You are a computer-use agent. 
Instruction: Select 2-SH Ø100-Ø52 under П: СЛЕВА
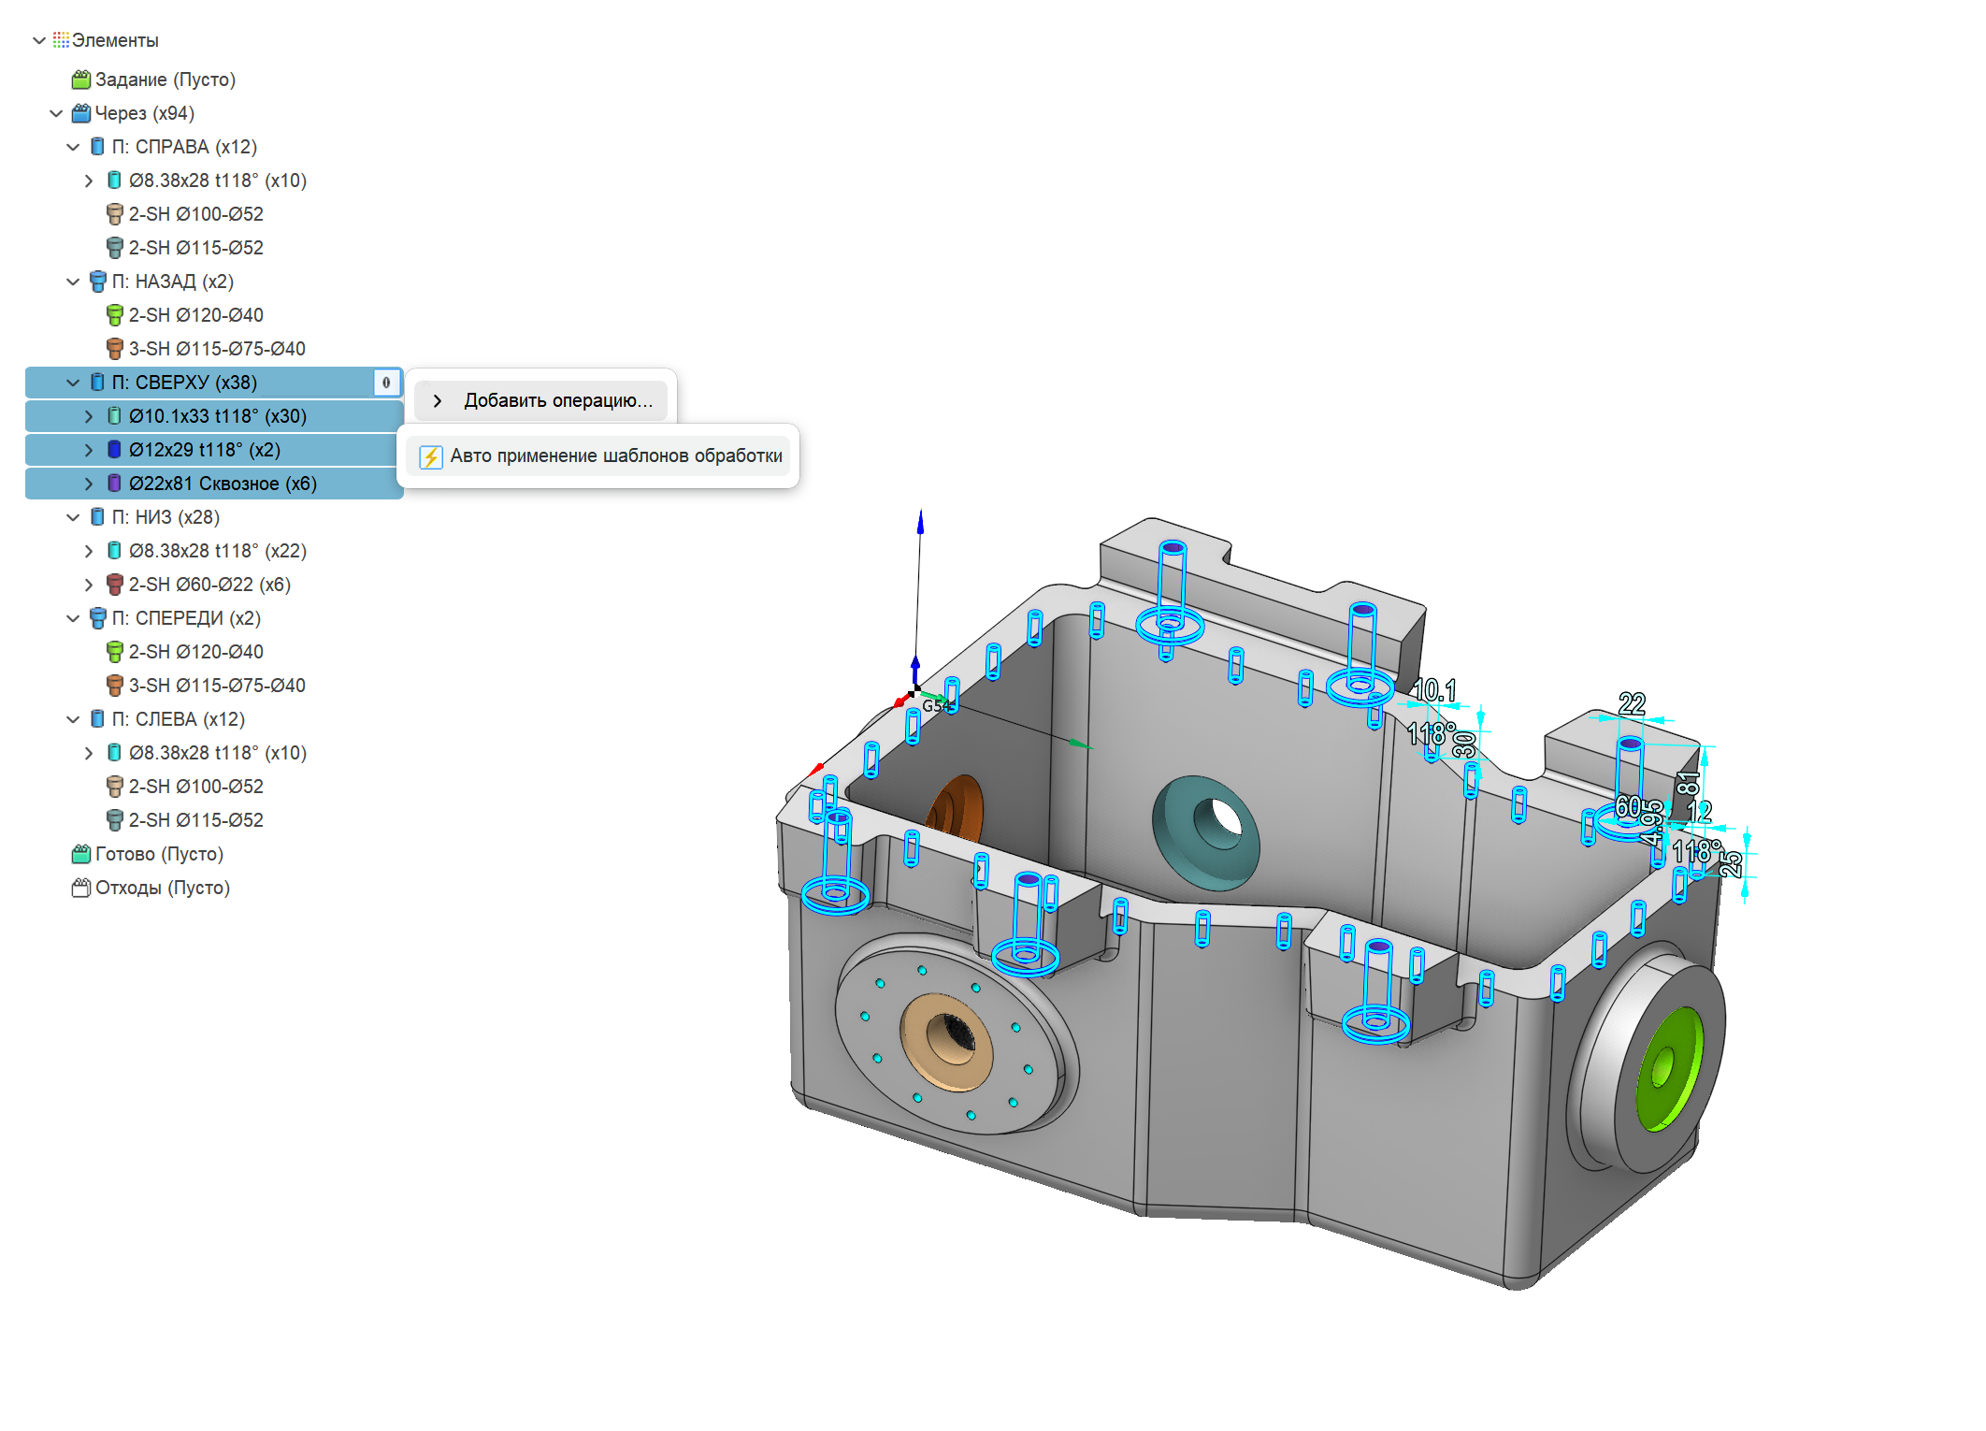[195, 787]
